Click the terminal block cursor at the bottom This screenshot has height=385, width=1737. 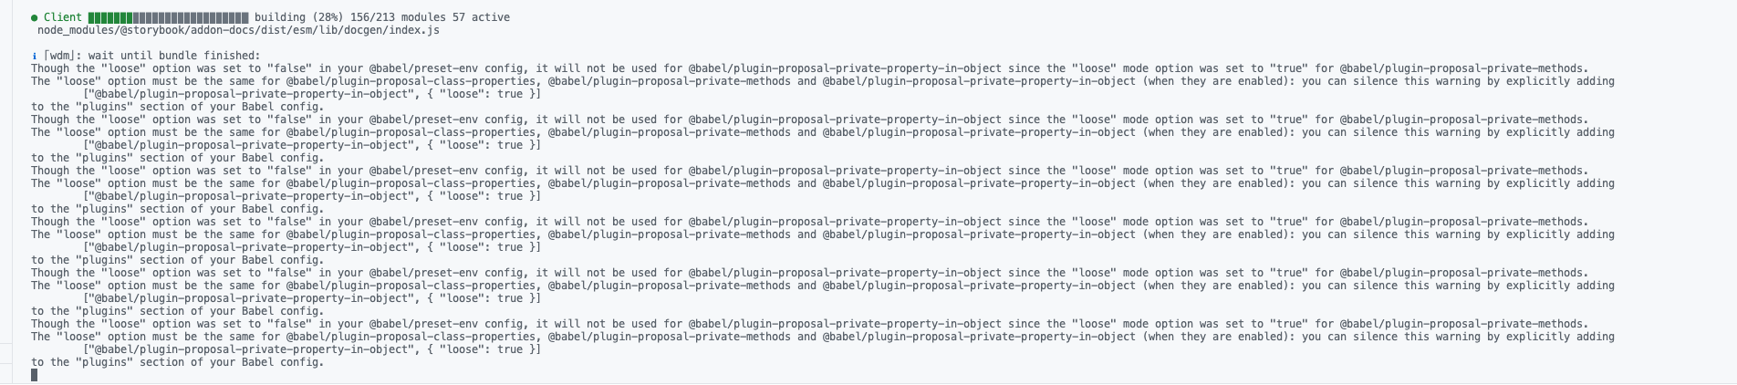pos(34,374)
